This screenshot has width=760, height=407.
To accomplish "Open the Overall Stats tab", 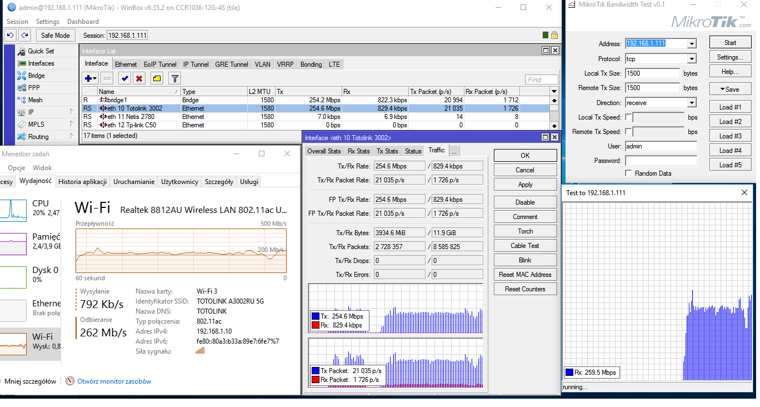I will (324, 151).
